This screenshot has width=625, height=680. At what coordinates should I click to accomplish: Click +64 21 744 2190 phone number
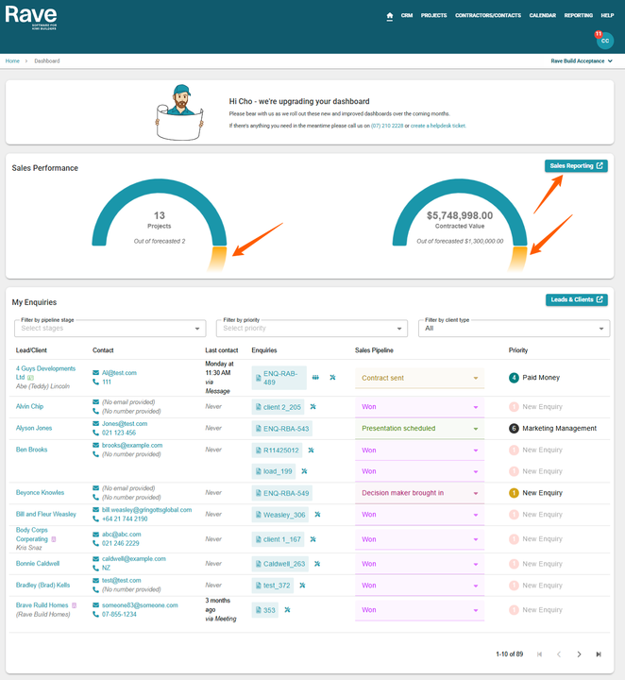pos(125,519)
